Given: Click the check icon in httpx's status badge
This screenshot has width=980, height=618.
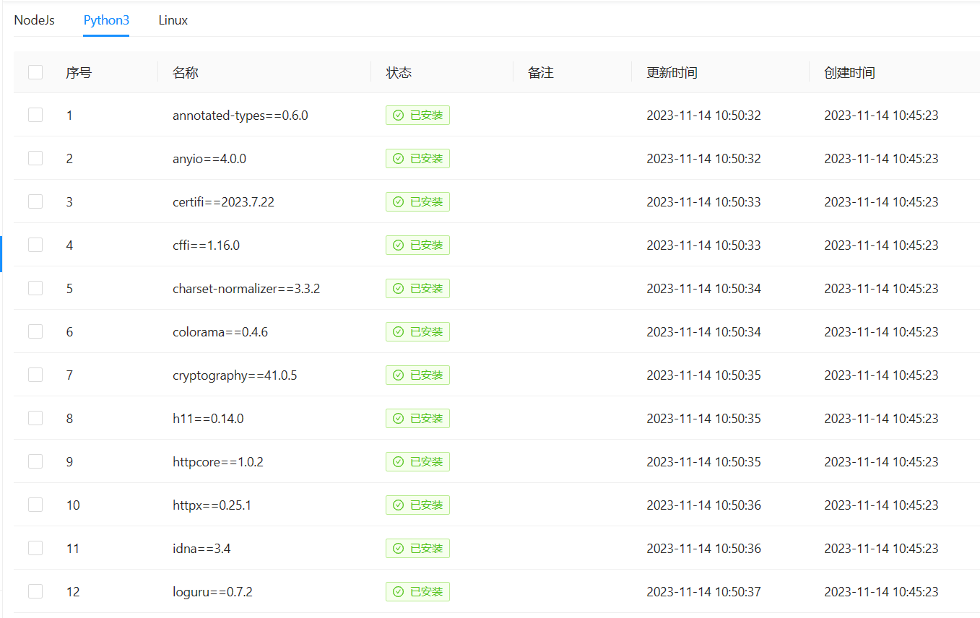Looking at the screenshot, I should point(399,505).
